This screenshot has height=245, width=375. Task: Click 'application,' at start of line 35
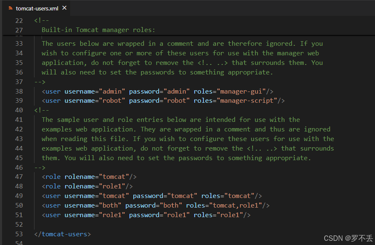click(64, 63)
